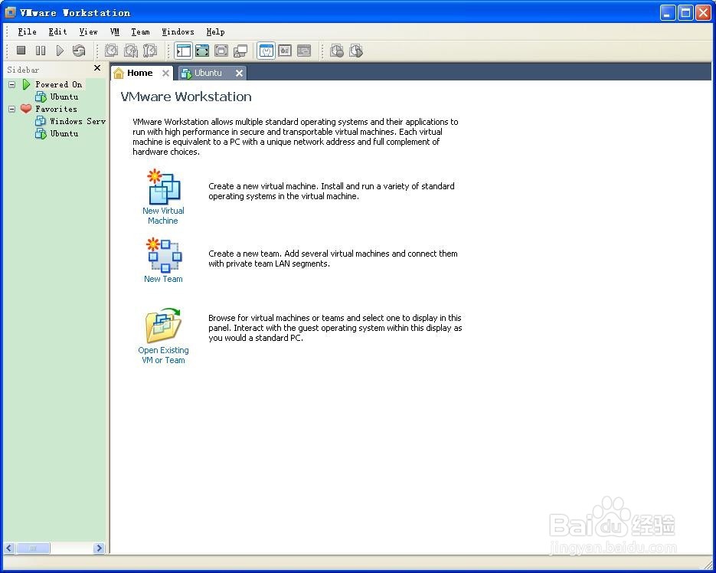Click the red Favorites heart icon
This screenshot has height=573, width=716.
click(x=26, y=109)
